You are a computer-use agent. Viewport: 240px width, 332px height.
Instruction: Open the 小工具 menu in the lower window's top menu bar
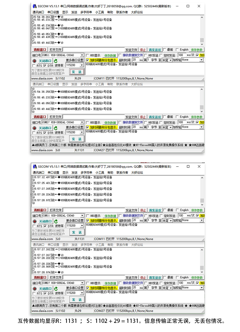(x=99, y=173)
